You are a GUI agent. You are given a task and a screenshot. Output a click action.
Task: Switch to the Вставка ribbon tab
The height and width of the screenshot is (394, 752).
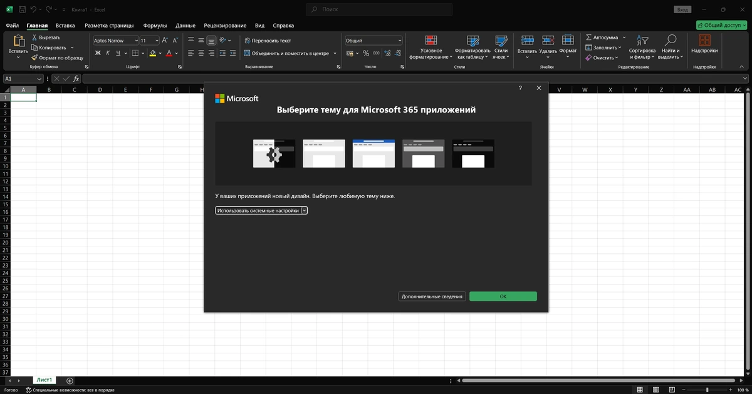65,26
